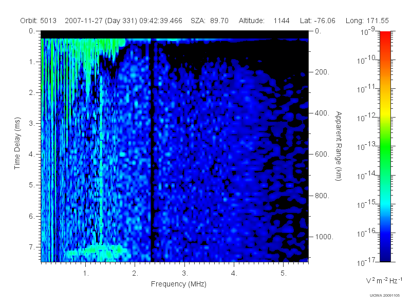Image resolution: width=411 pixels, height=308 pixels.
Task: Click the Long: 171.55 label
Action: coord(367,21)
